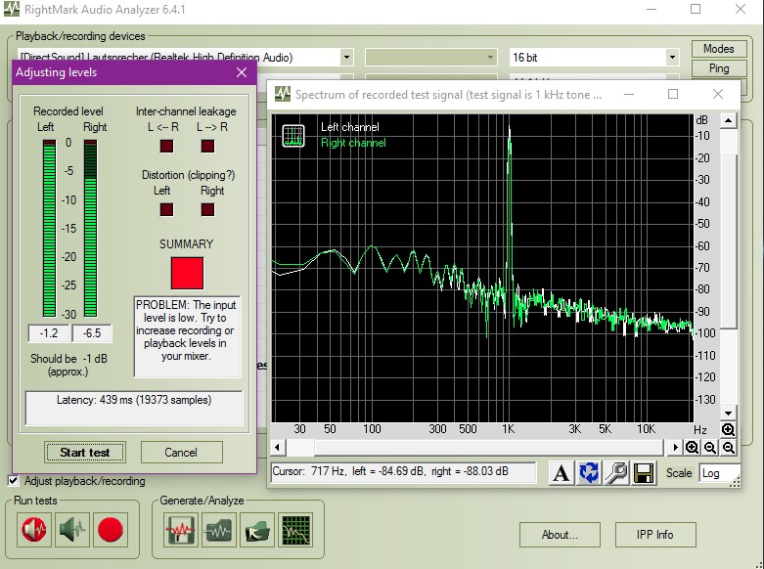The image size is (764, 569).
Task: Click the spectrum window title bar icon
Action: click(x=282, y=94)
